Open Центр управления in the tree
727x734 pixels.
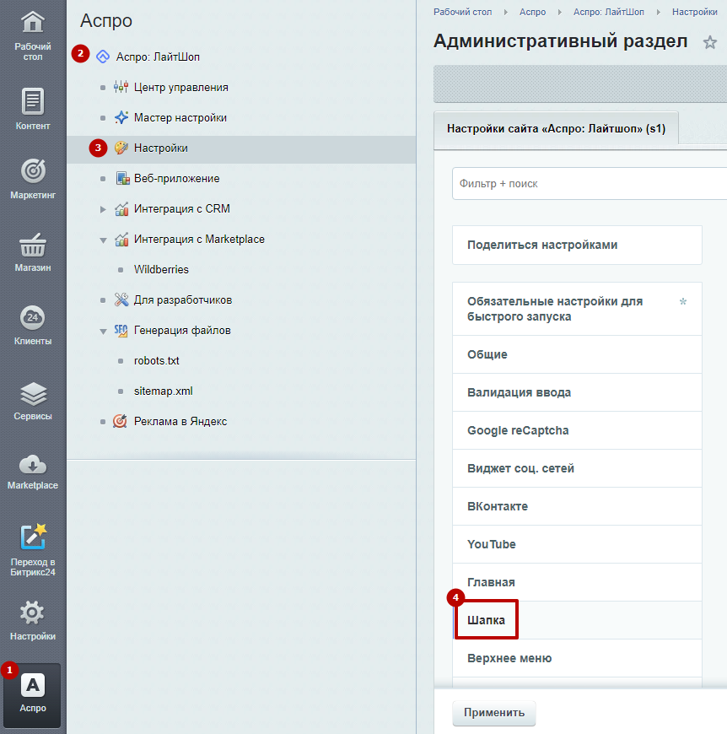pyautogui.click(x=181, y=87)
